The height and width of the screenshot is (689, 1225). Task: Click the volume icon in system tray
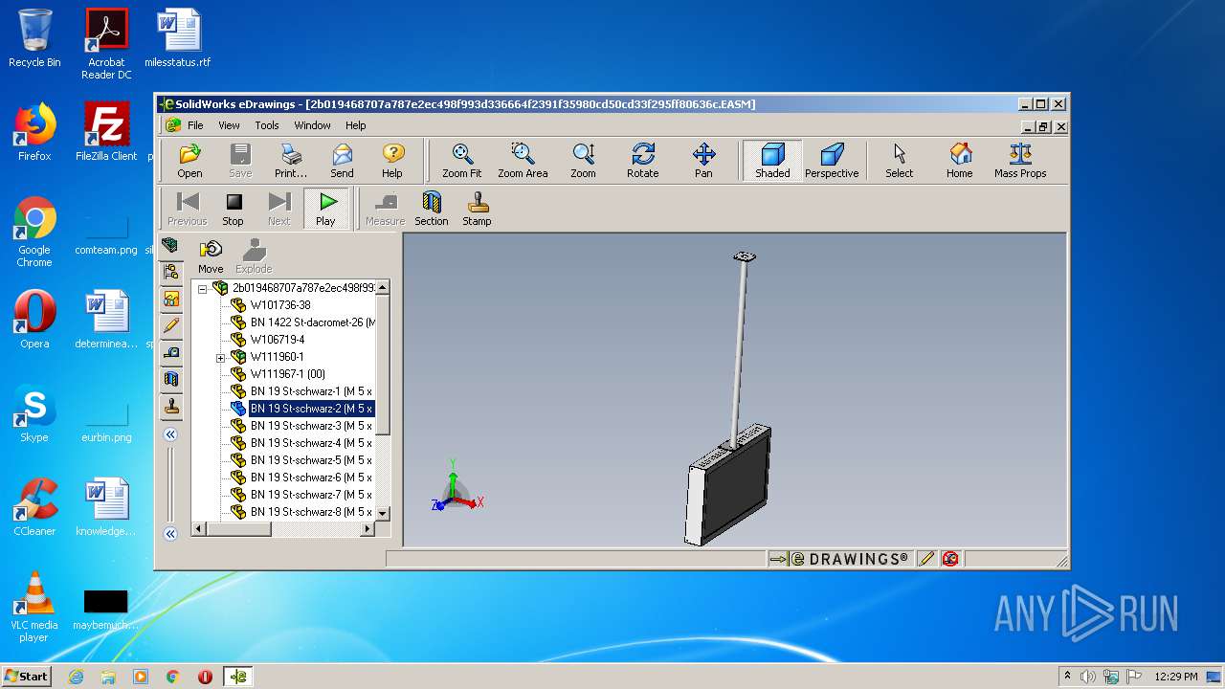tap(1088, 677)
